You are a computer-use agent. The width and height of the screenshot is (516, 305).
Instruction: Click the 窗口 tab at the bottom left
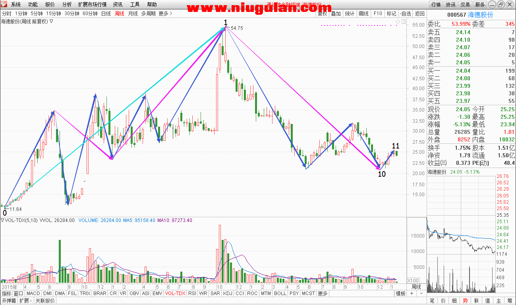pyautogui.click(x=19, y=293)
